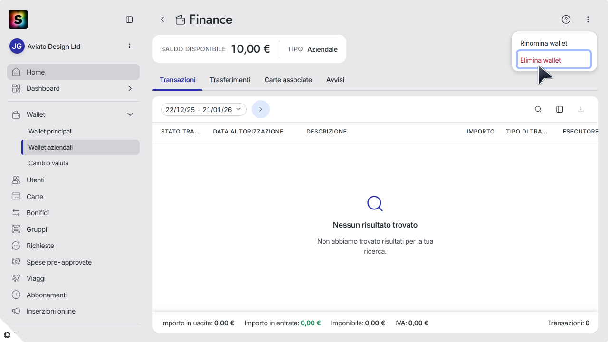Screen dimensions: 608x342
Task: Sort by the DATA AUTORIZZAZIONE column header
Action: click(248, 132)
